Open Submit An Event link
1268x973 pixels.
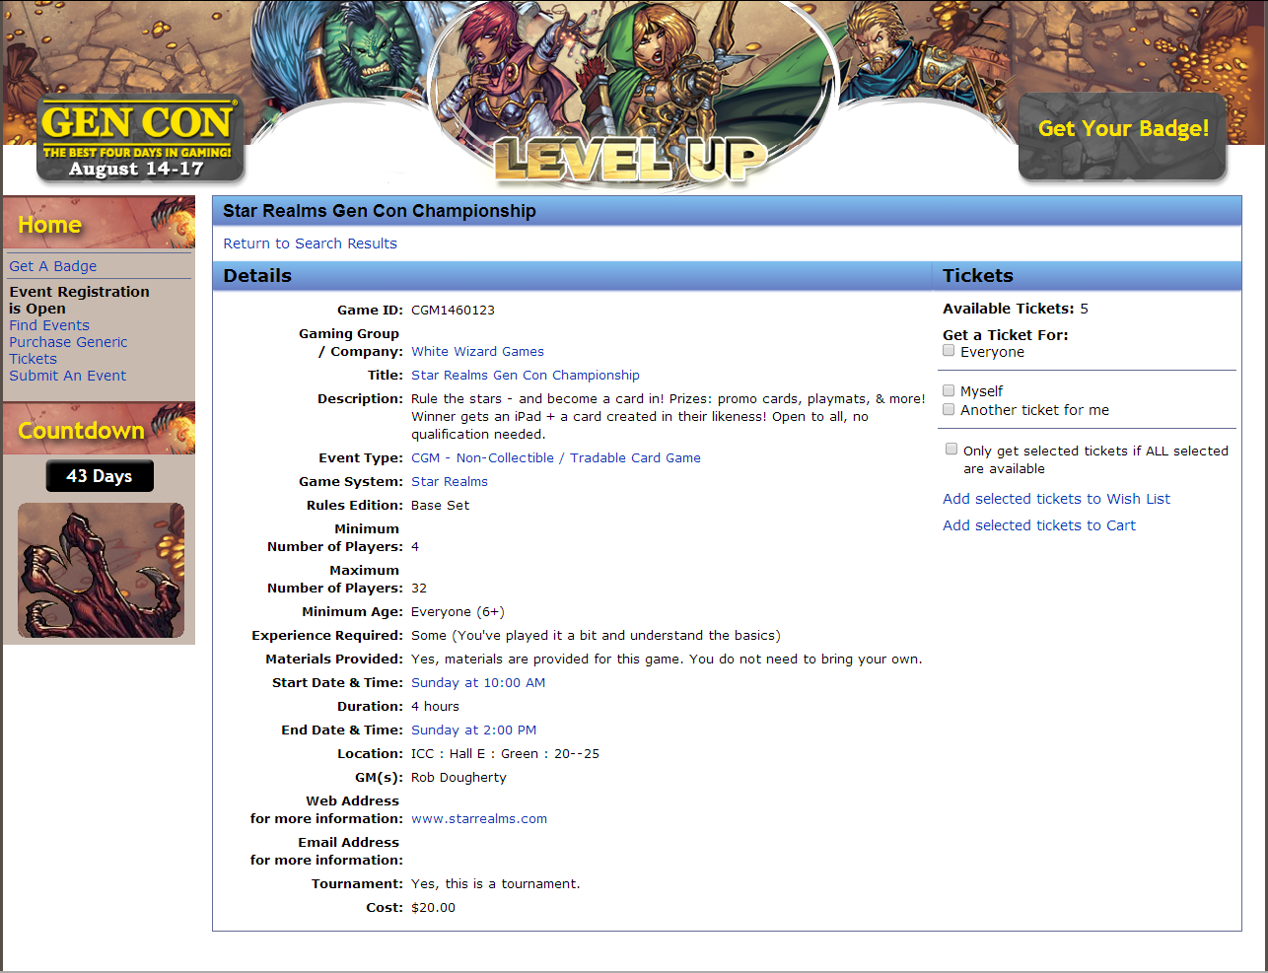68,376
